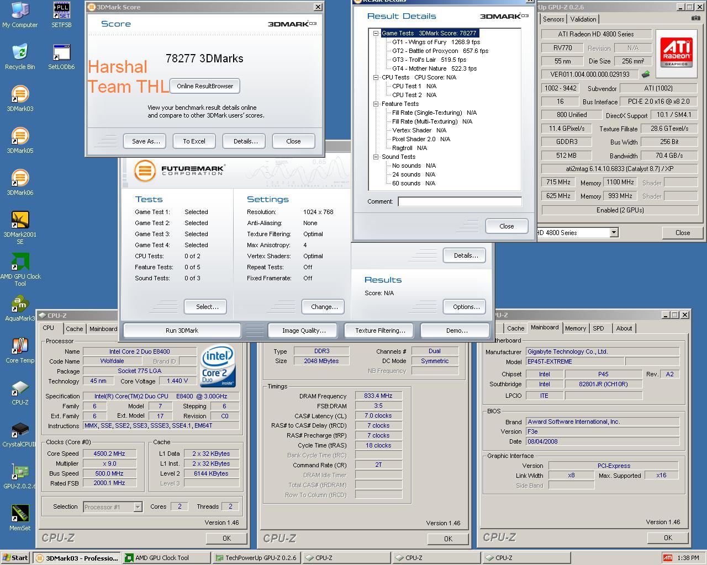The height and width of the screenshot is (565, 707).
Task: Click the Image Quality button
Action: [x=304, y=331]
